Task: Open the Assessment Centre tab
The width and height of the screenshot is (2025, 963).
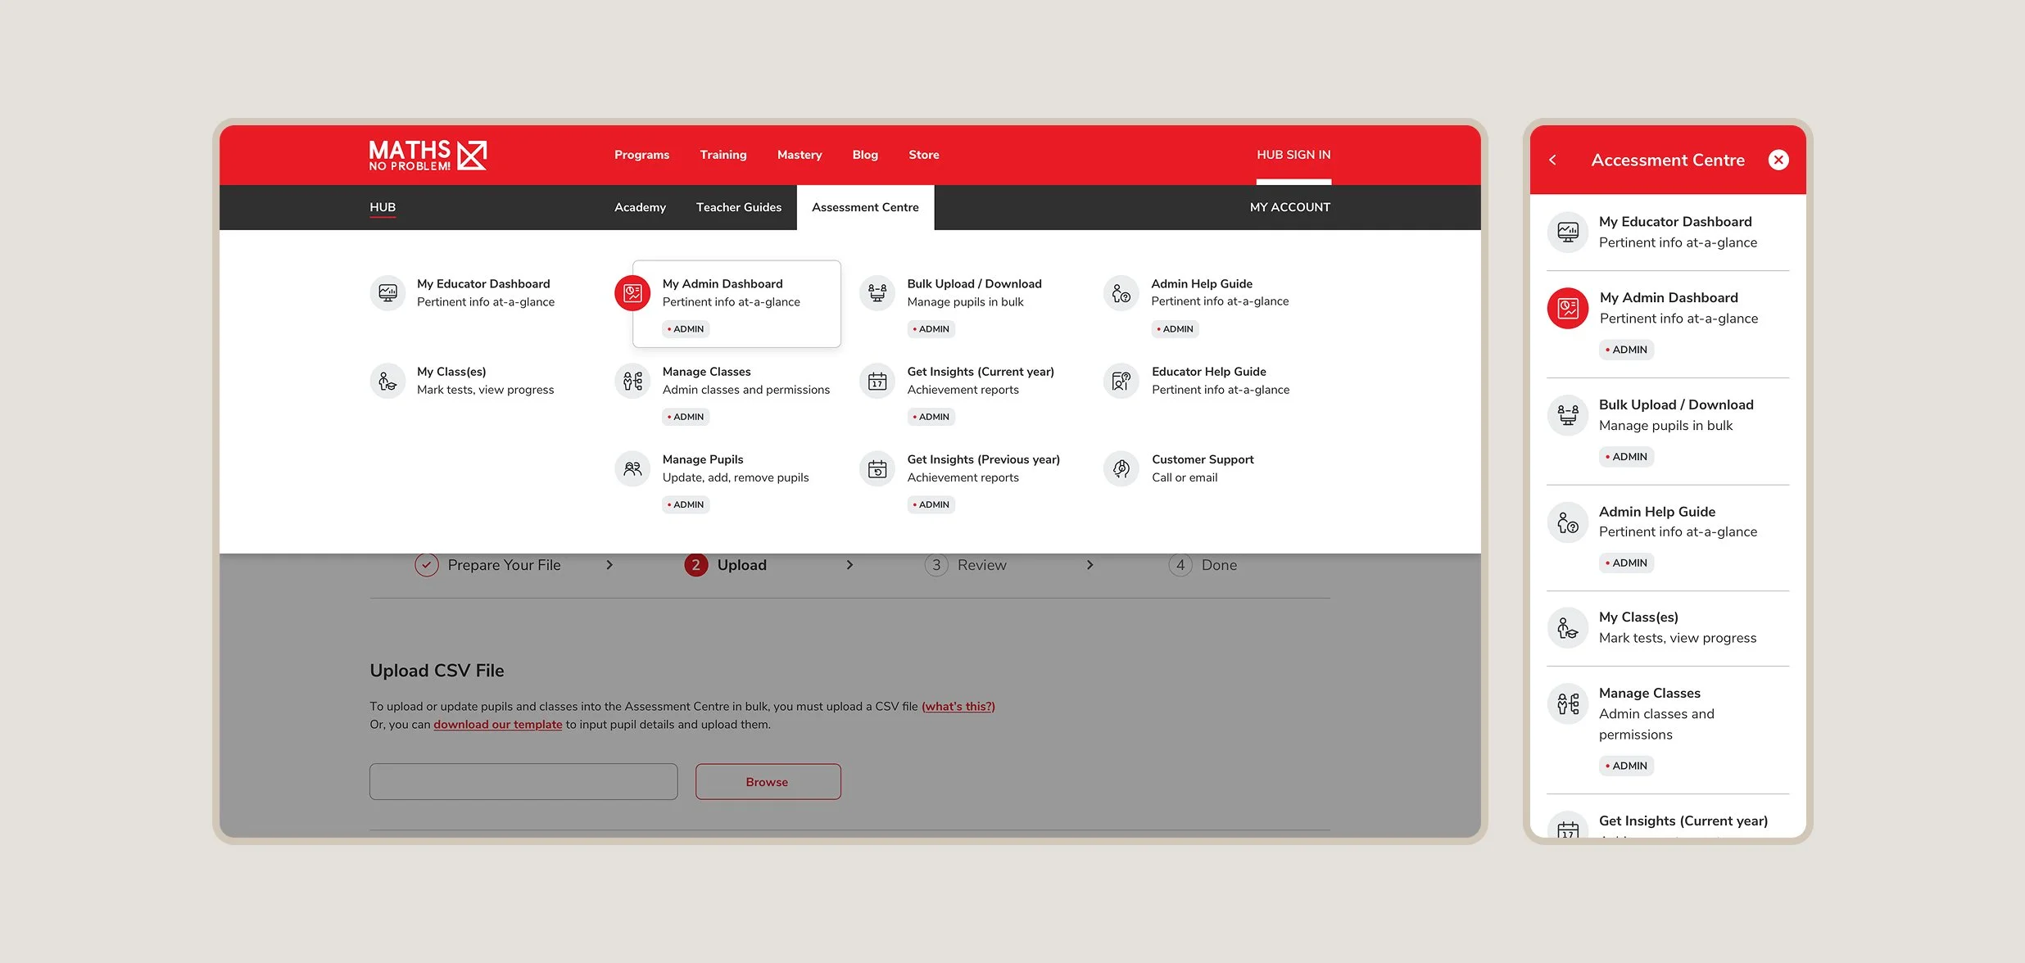Action: point(865,207)
